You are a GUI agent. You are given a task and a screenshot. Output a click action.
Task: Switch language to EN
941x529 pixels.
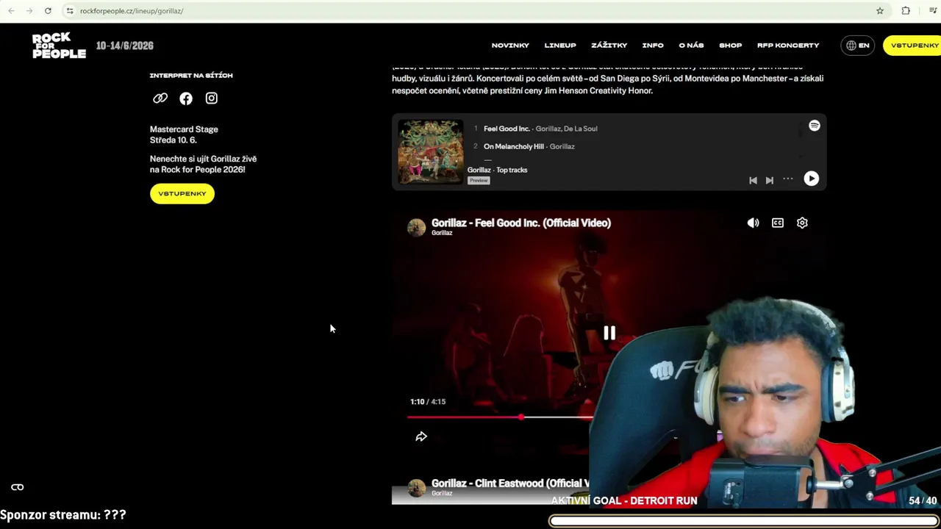(857, 46)
